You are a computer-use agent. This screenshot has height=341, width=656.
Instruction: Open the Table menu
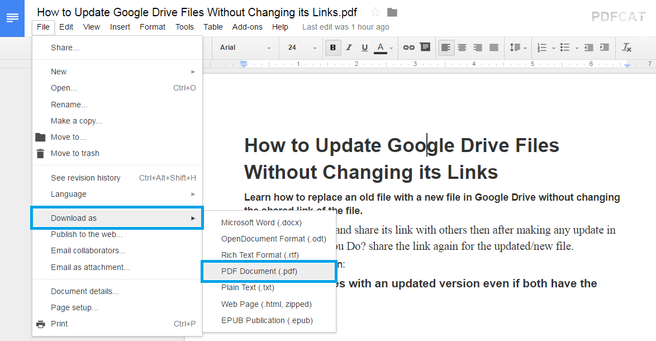[x=213, y=27]
